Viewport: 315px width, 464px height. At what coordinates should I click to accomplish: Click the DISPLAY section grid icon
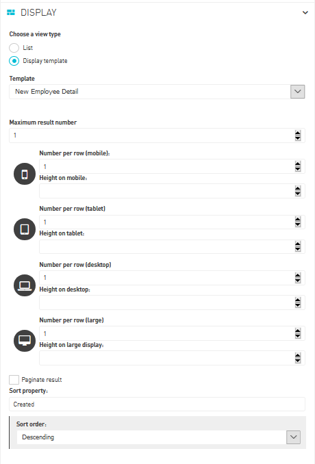click(x=11, y=12)
